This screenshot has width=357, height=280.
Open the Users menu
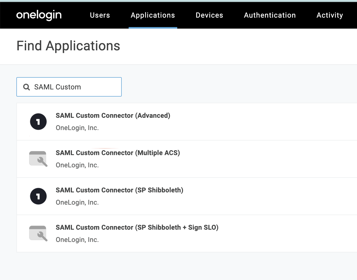pyautogui.click(x=100, y=15)
